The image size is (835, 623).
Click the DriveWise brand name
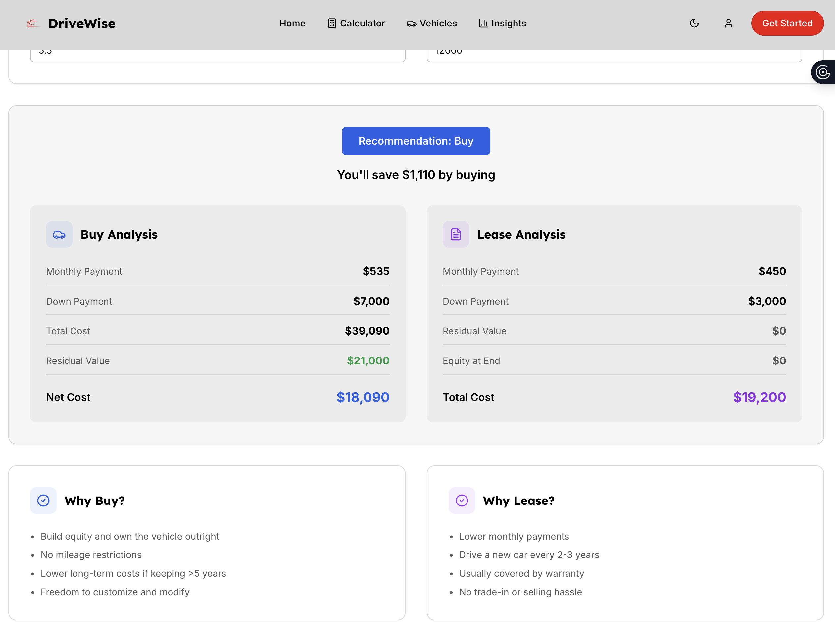(x=82, y=24)
